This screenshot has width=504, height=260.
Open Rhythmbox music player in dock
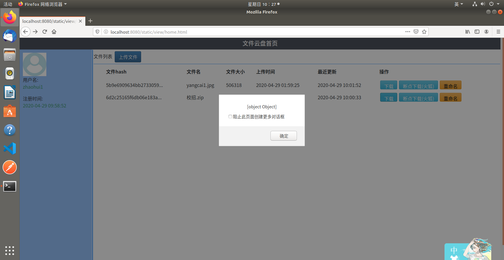10,73
